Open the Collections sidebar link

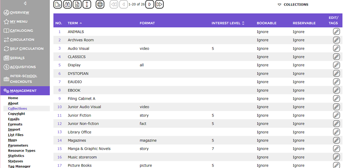tap(18, 109)
